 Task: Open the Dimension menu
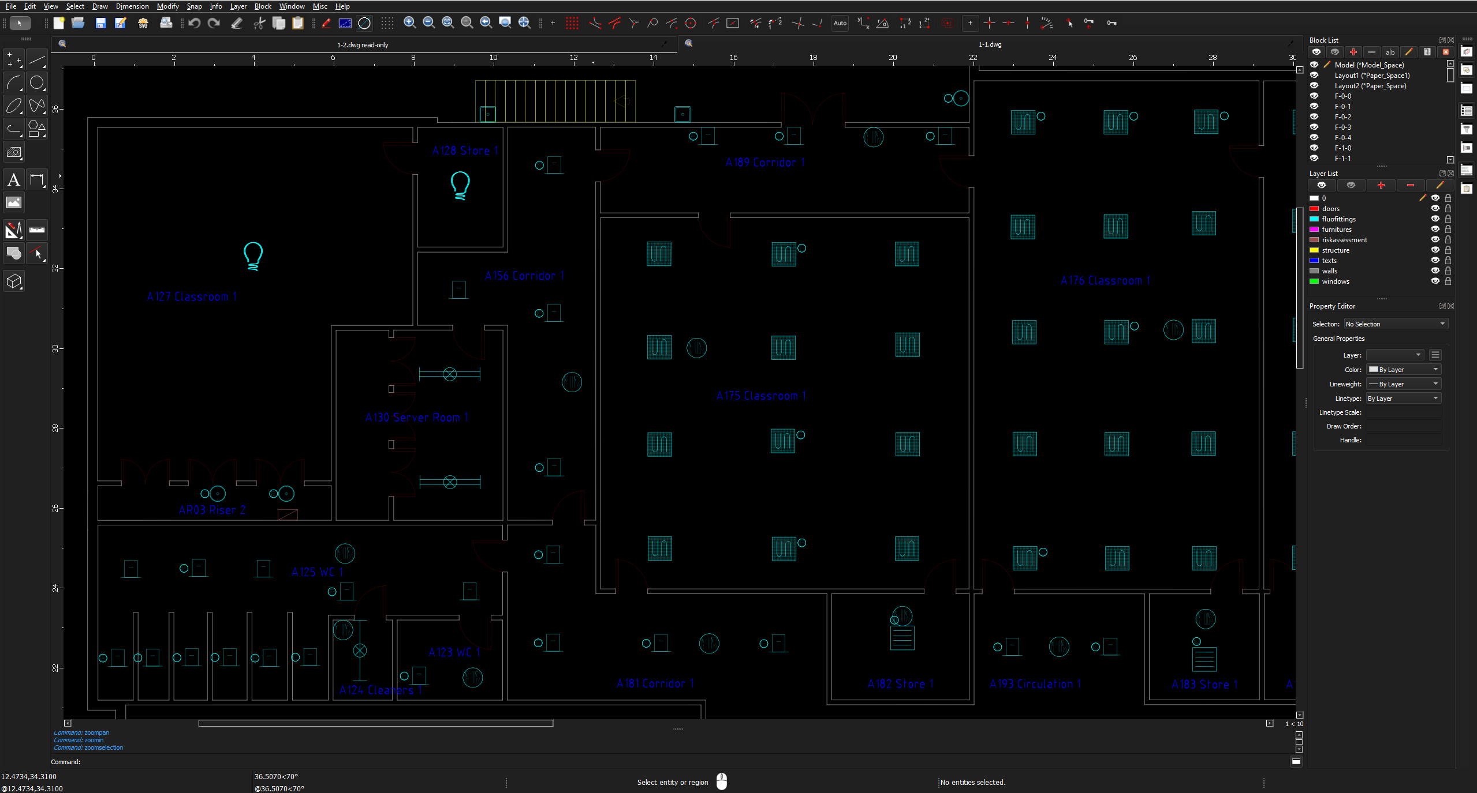click(132, 6)
